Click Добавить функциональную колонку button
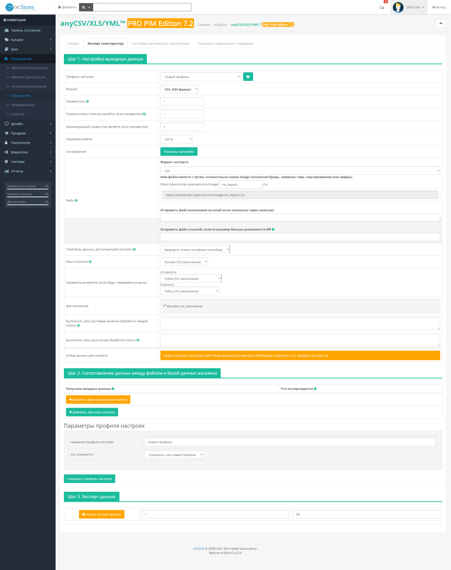The height and width of the screenshot is (570, 451). click(98, 399)
